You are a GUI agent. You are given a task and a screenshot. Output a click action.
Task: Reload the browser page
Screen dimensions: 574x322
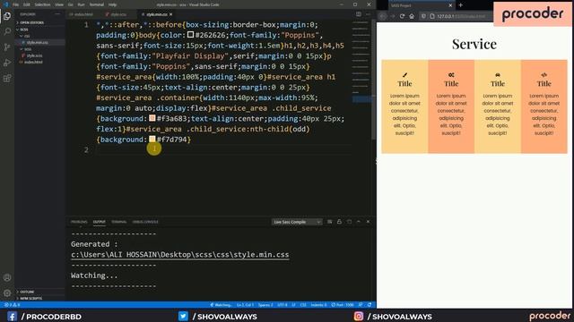point(402,16)
